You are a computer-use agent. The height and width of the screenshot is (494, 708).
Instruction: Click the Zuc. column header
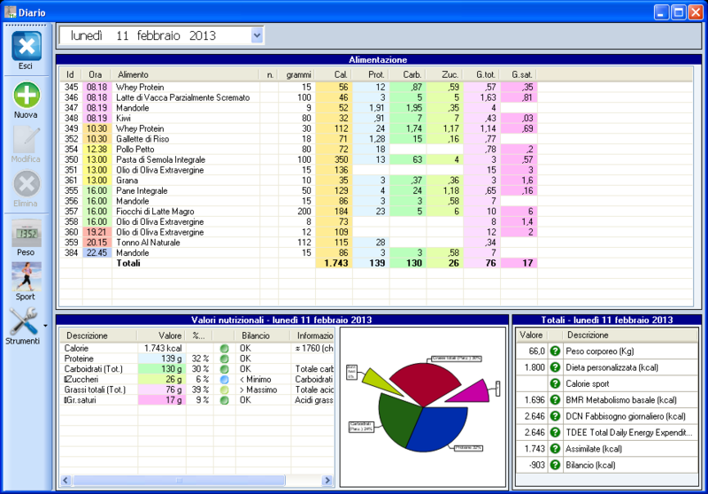click(x=444, y=74)
